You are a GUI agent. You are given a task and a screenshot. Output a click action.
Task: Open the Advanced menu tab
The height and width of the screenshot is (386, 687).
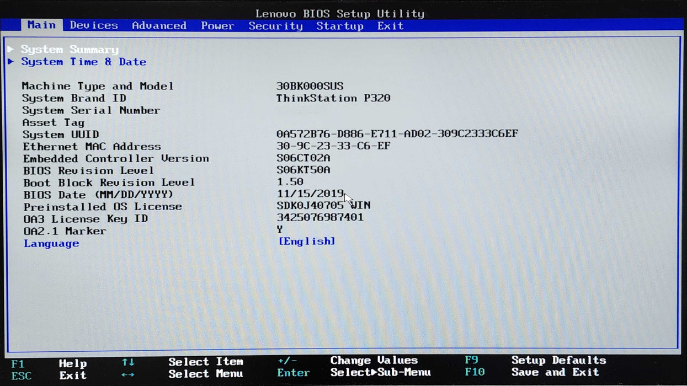coord(159,25)
